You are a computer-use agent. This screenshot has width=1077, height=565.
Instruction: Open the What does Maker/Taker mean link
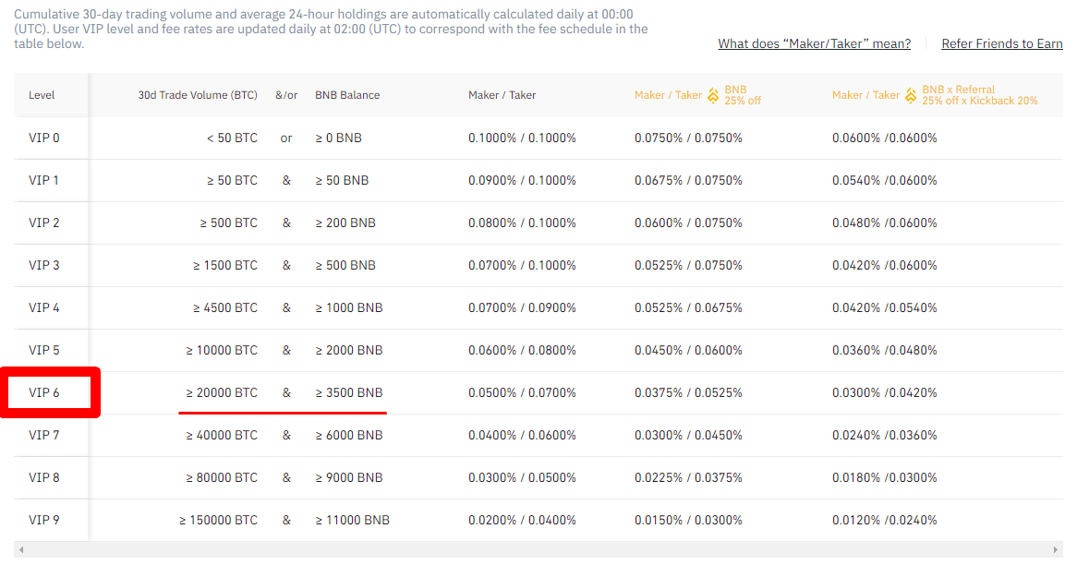coord(814,44)
